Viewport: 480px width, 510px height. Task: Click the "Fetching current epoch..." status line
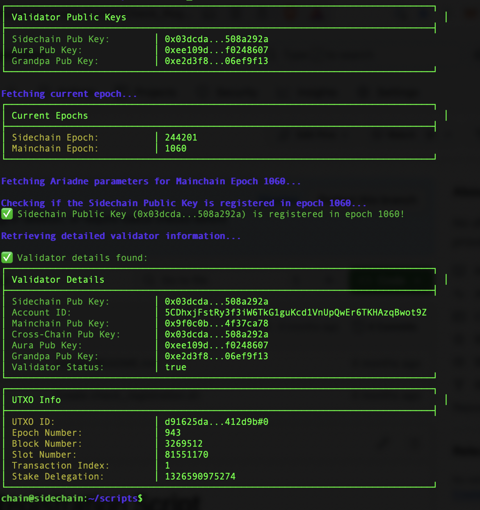coord(69,94)
